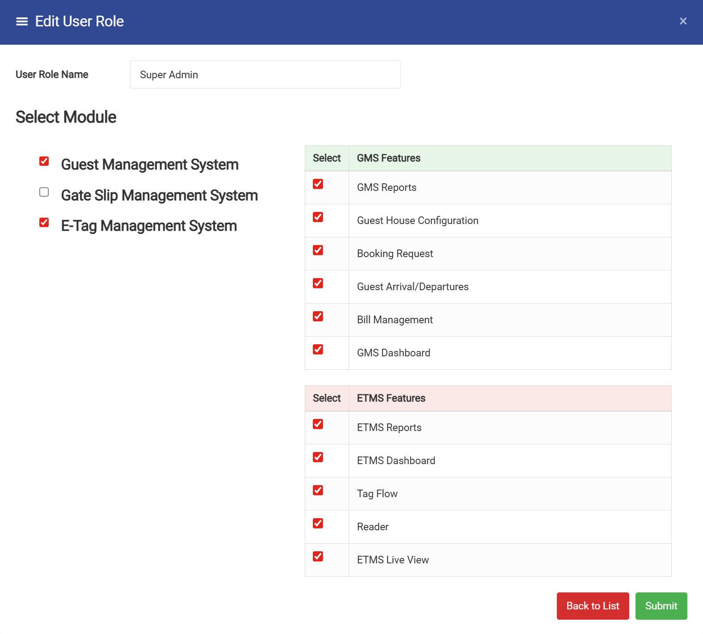The height and width of the screenshot is (634, 703).
Task: Uncheck GMS Dashboard feature
Action: (x=318, y=350)
